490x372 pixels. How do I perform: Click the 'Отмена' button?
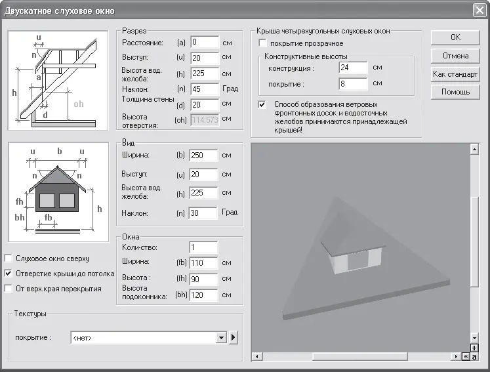click(x=455, y=56)
